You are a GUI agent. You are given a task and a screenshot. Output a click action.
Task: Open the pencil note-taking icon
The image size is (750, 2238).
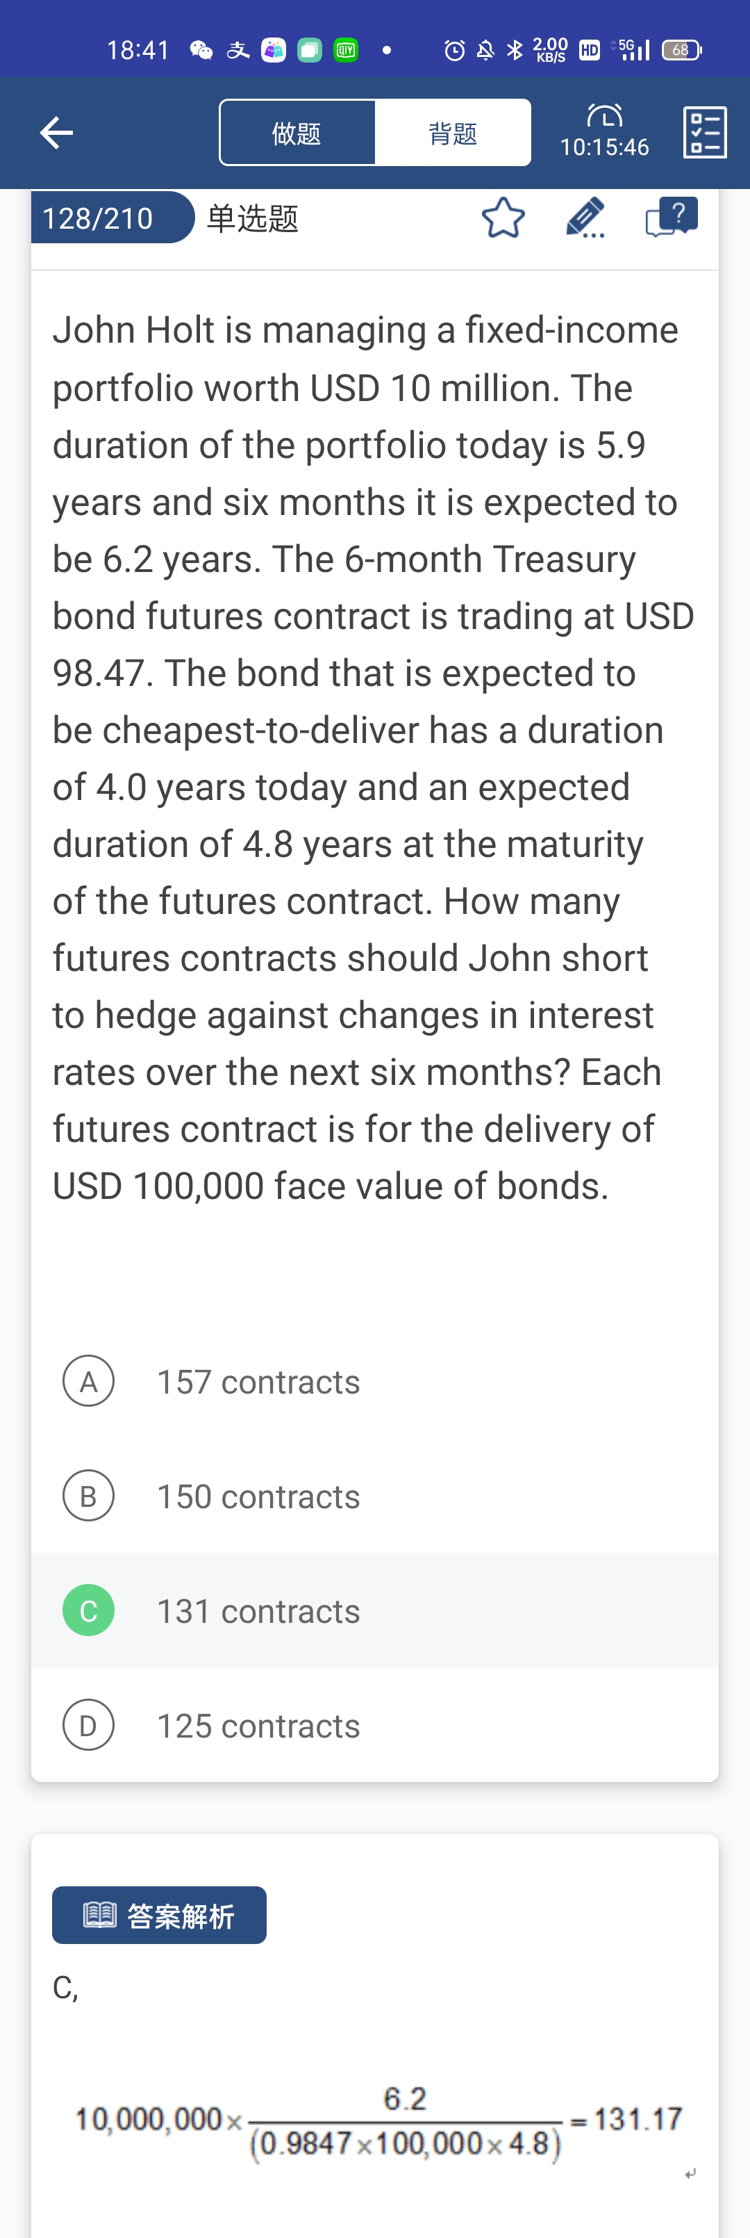585,218
